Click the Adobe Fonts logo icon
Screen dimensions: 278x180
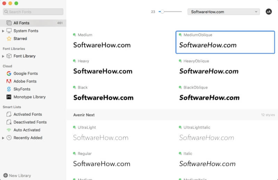[x=9, y=81]
